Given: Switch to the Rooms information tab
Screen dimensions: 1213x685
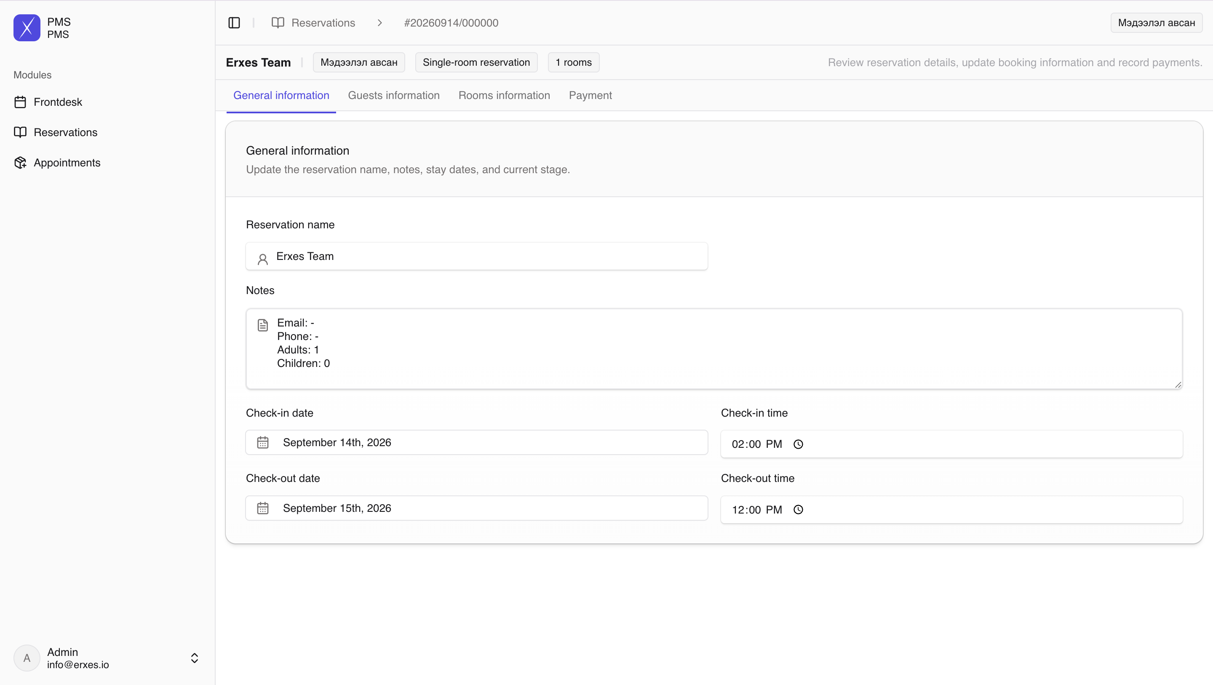Looking at the screenshot, I should tap(504, 95).
